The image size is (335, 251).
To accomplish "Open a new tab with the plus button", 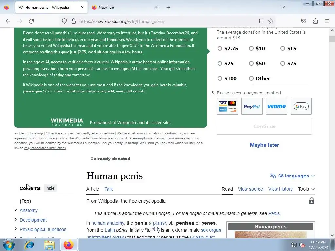I will click(x=168, y=8).
